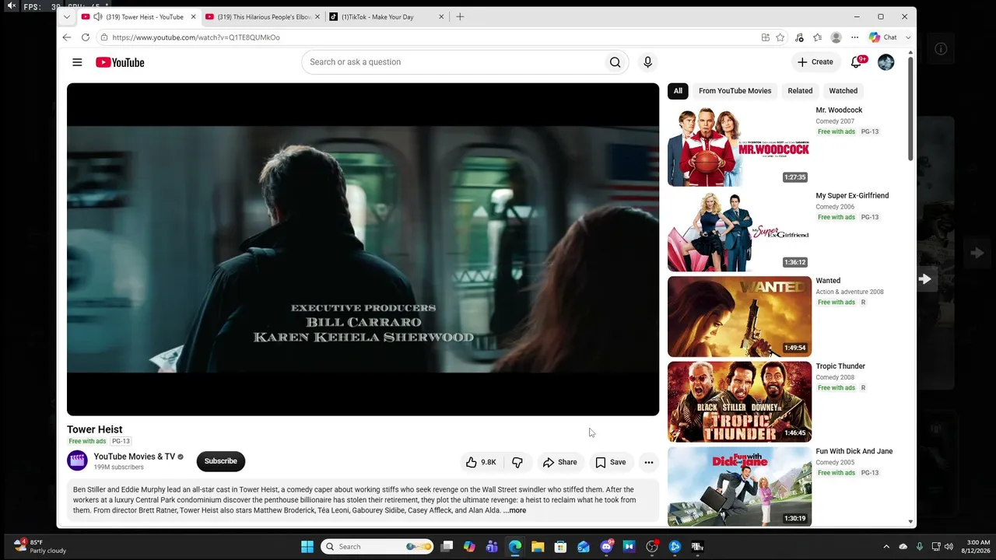Viewport: 996px width, 560px height.
Task: Click the Tower Heist video player
Action: (x=363, y=250)
